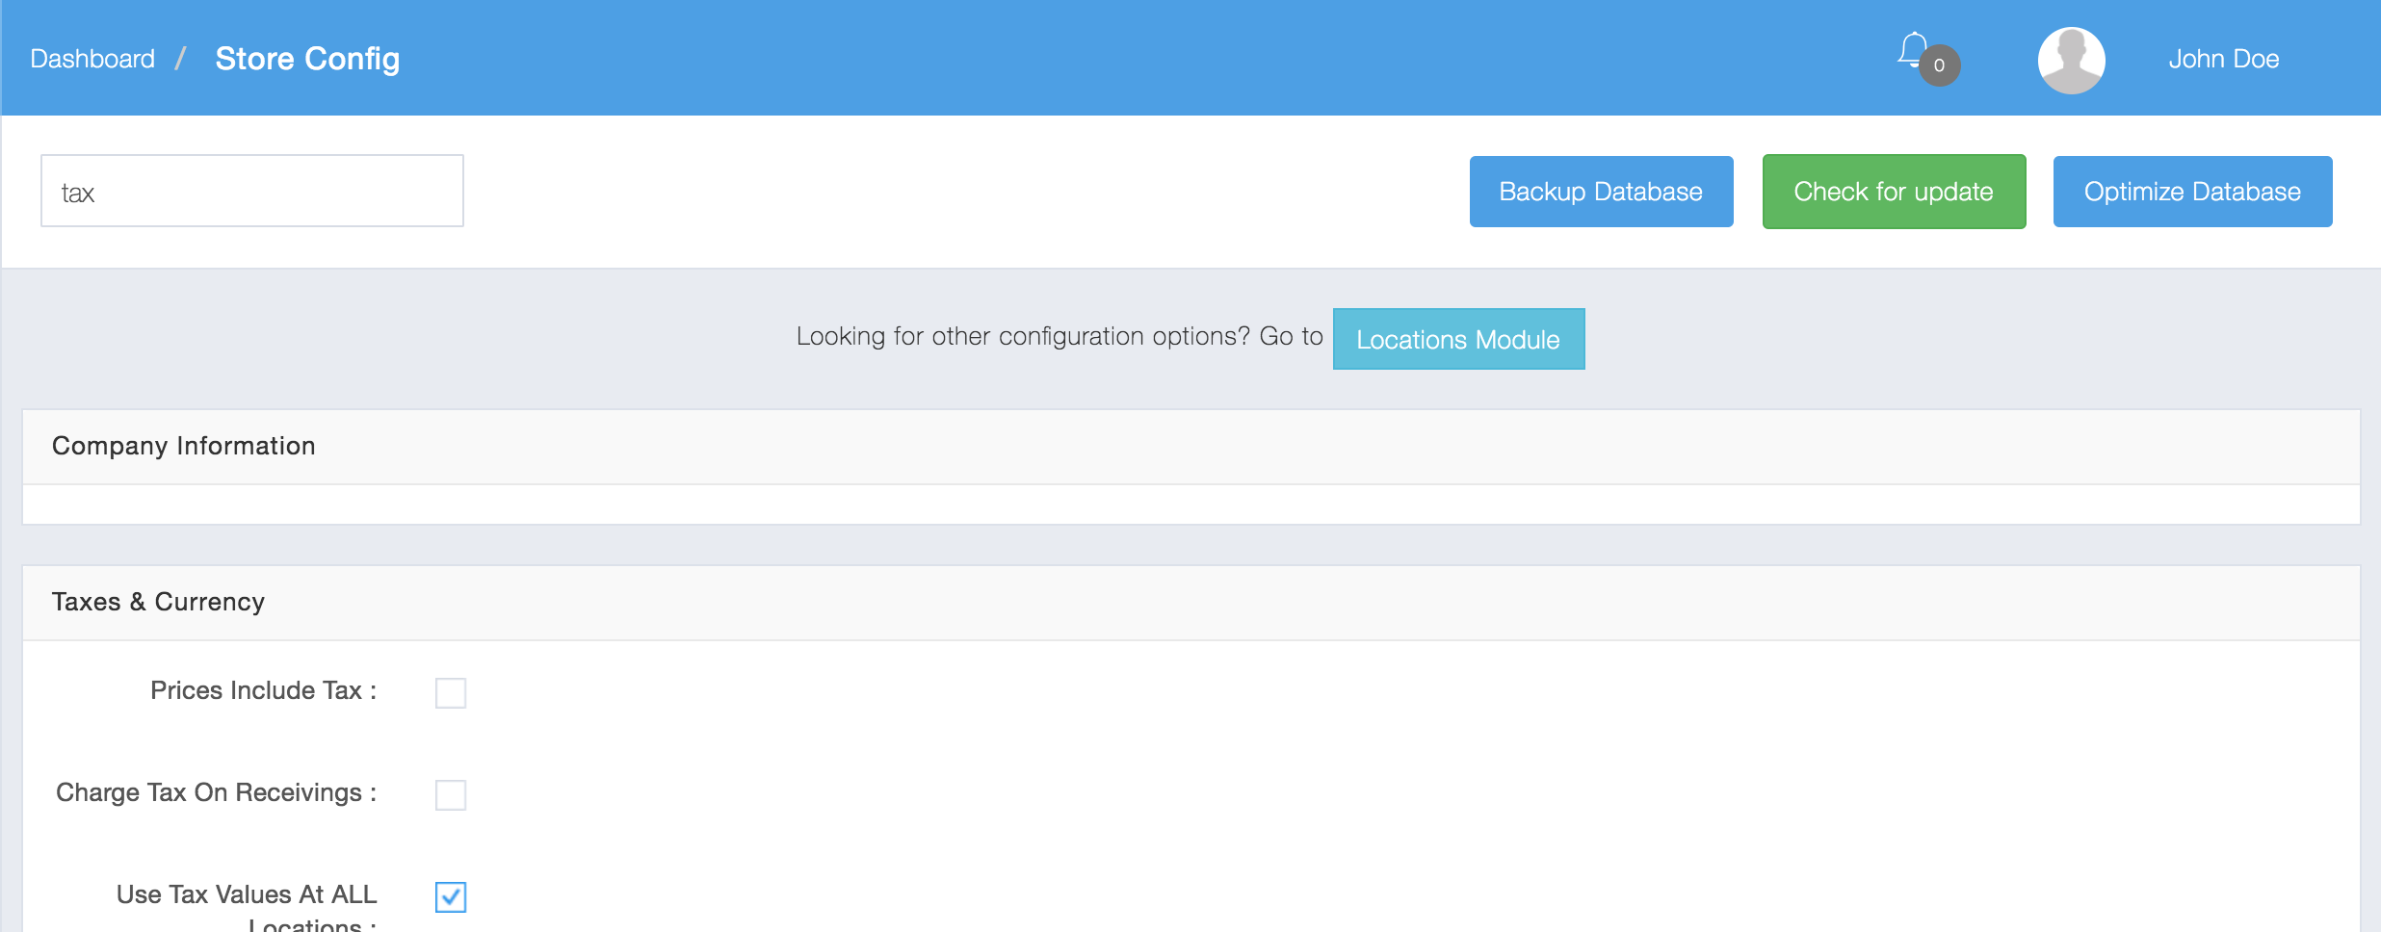2381x932 pixels.
Task: Click the 'Charge Tax On Receivings' label
Action: (x=216, y=792)
